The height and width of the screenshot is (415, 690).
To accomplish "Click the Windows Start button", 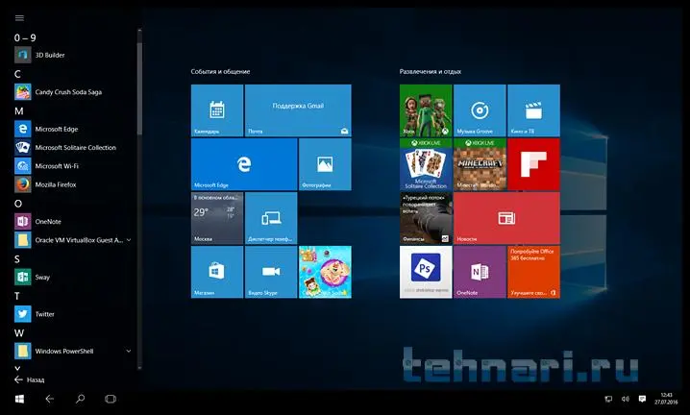I will coord(19,399).
